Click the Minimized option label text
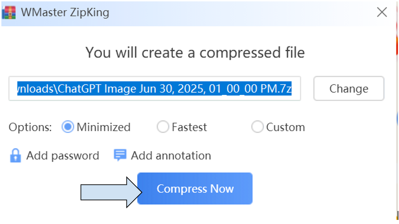Screen dimensions: 399x224 104,127
